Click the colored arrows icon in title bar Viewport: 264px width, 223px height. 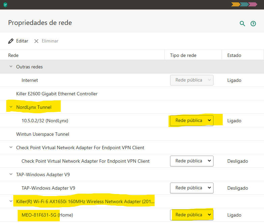pyautogui.click(x=244, y=4)
